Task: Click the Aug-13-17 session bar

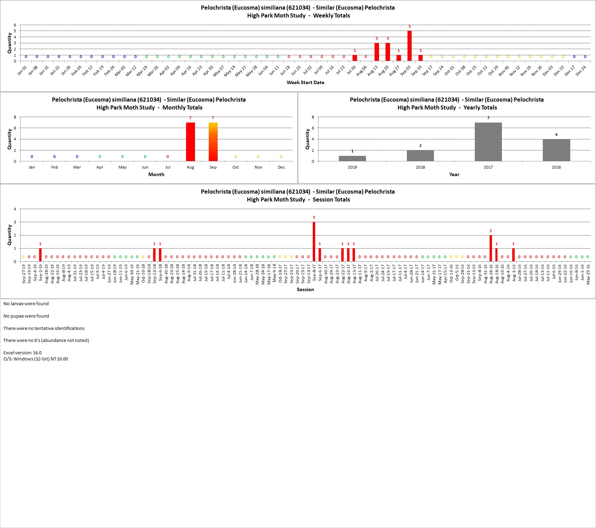Action: [354, 255]
